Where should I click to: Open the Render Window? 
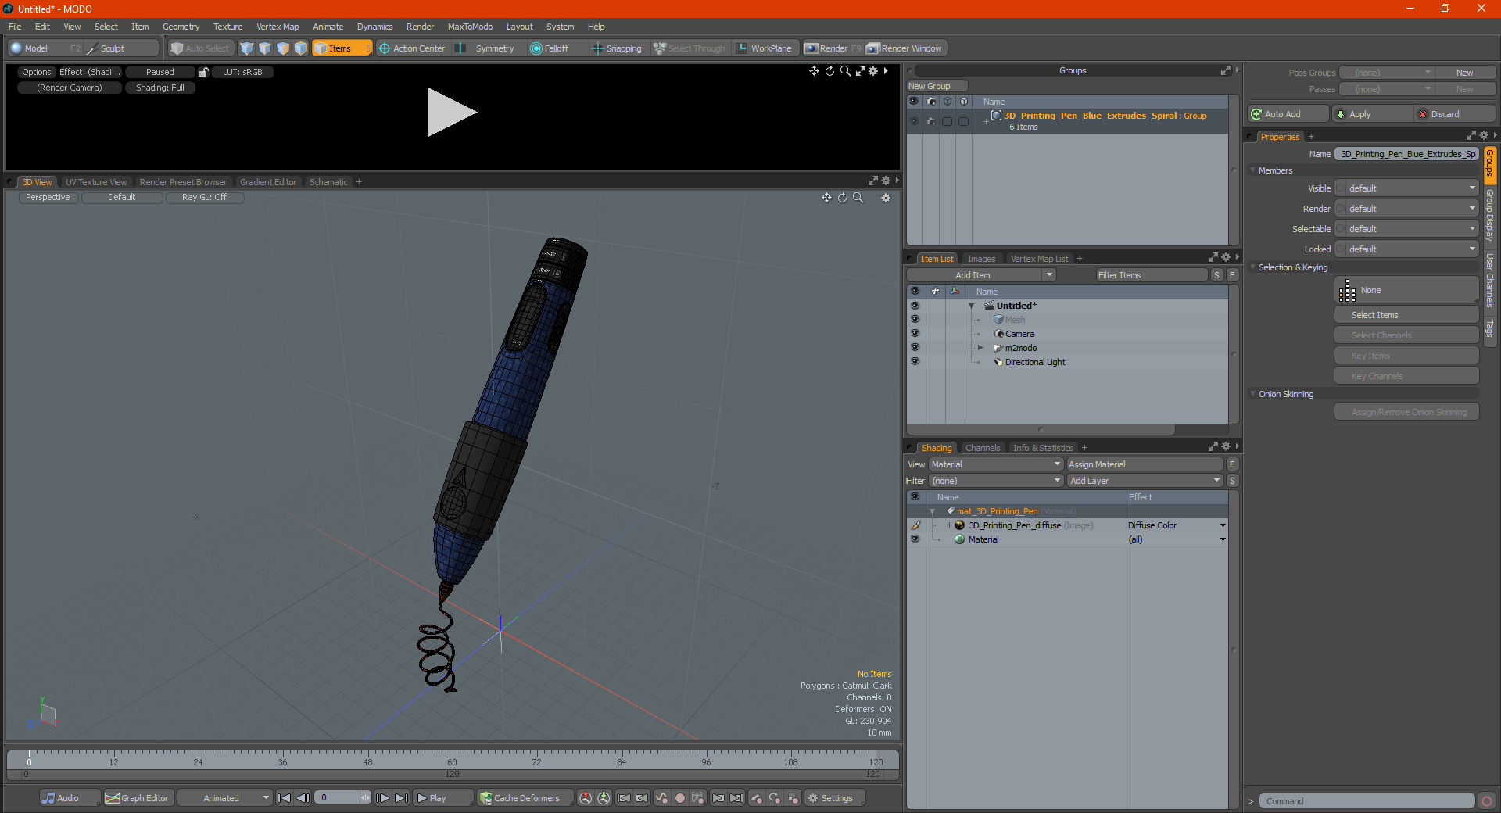tap(905, 48)
